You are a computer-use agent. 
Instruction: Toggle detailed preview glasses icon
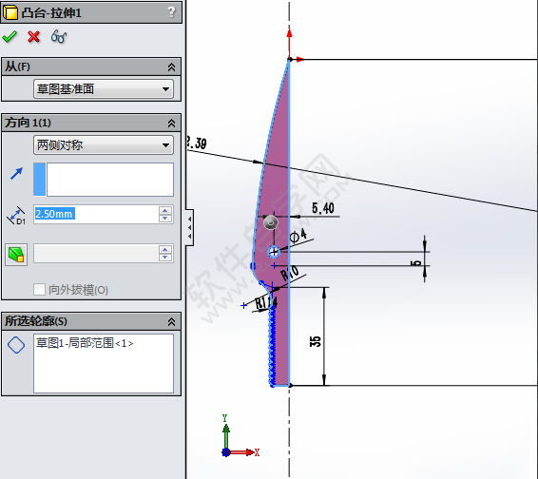click(59, 36)
